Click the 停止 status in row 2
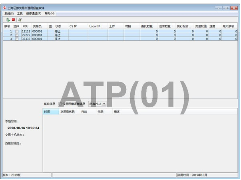The image size is (241, 180). (x=61, y=35)
